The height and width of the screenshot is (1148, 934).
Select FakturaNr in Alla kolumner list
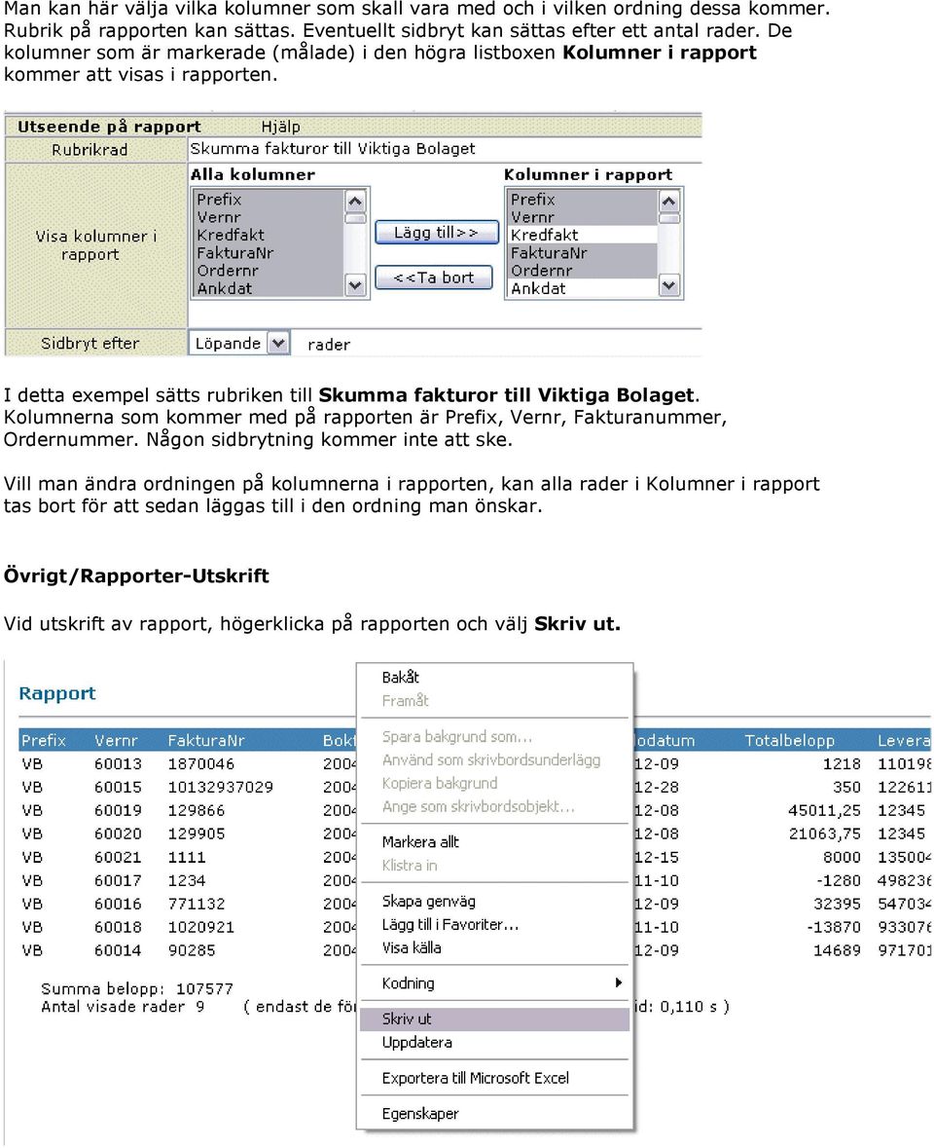click(x=269, y=253)
